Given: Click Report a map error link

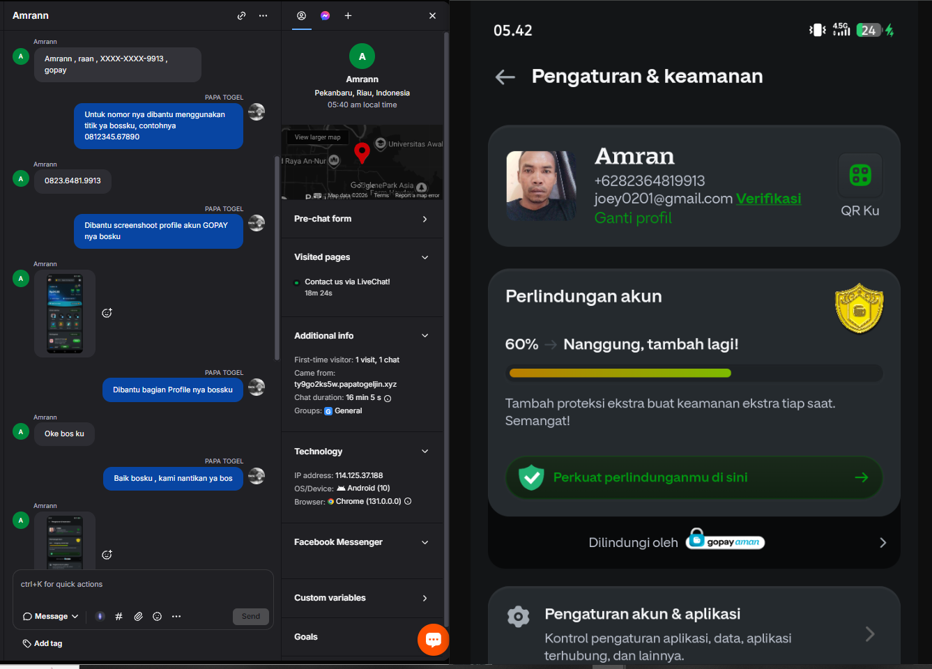Looking at the screenshot, I should 417,195.
